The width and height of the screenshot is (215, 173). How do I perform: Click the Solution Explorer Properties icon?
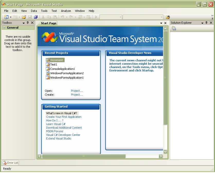(x=174, y=28)
